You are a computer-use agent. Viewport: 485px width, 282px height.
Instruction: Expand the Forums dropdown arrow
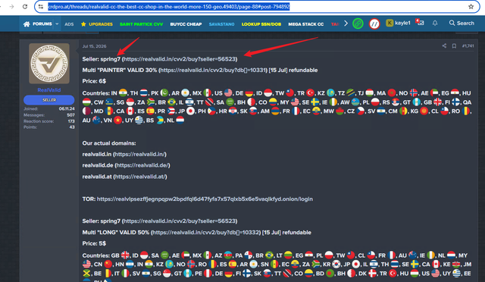(x=57, y=23)
